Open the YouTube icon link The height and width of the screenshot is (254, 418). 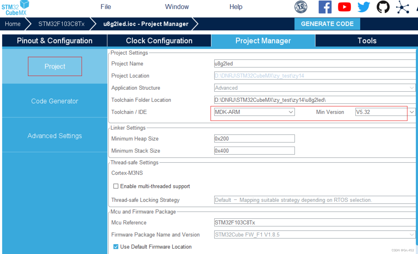(x=344, y=7)
